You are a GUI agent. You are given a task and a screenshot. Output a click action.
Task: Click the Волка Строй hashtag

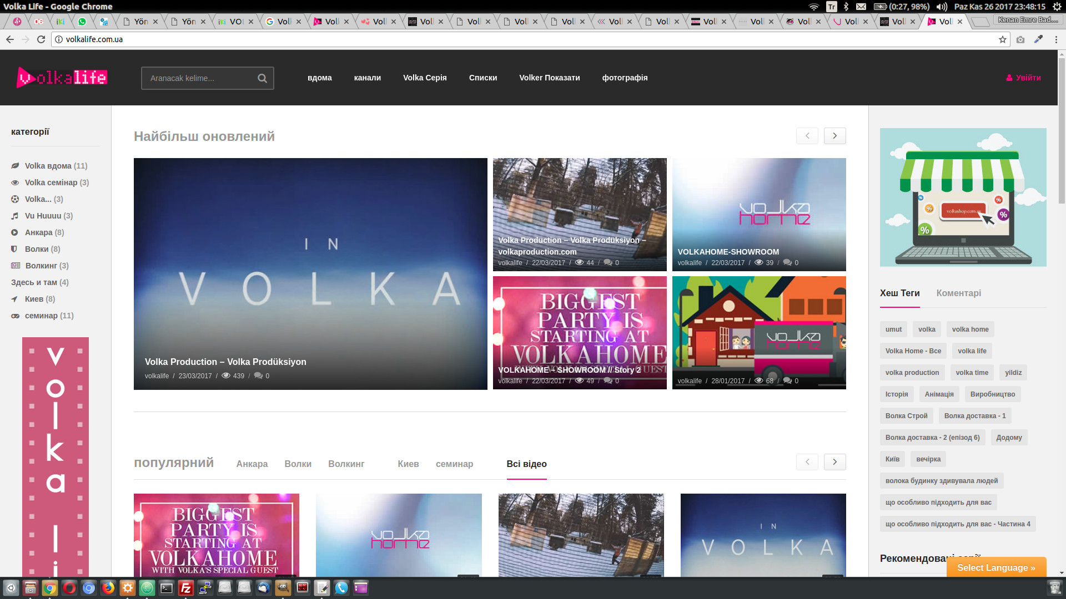tap(907, 416)
